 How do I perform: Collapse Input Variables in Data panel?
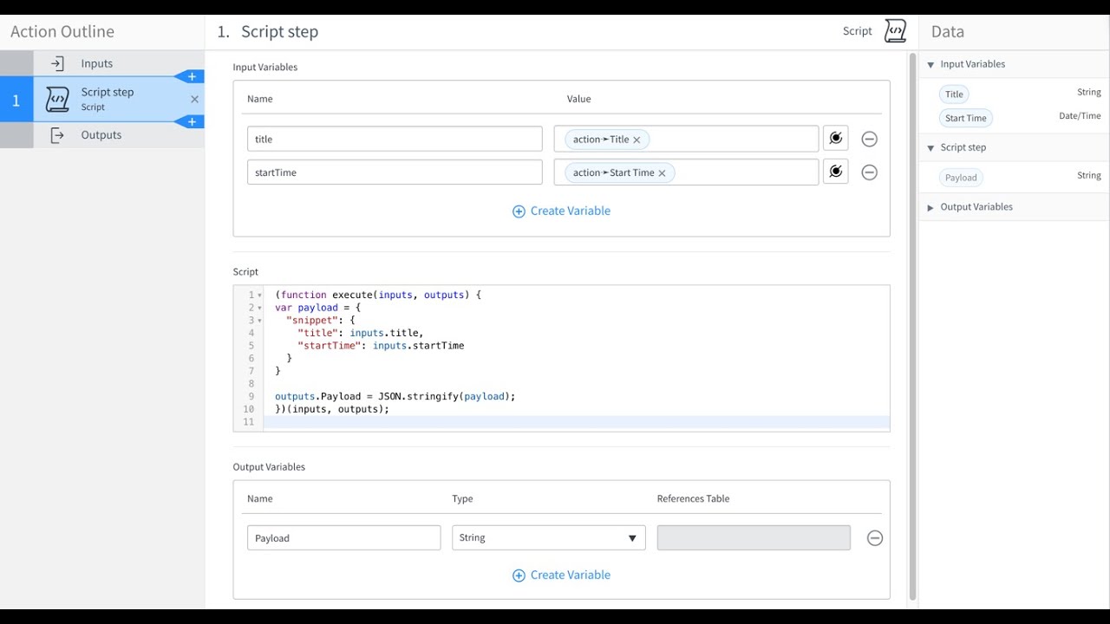point(930,64)
